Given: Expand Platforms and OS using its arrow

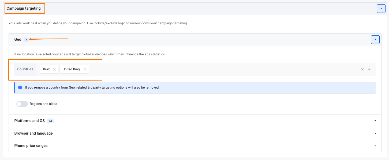Looking at the screenshot, I should 375,121.
